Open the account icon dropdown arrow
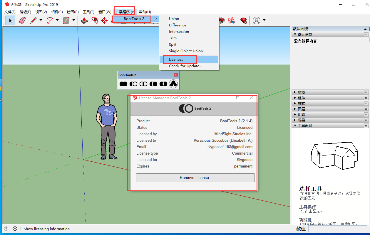 [264, 20]
